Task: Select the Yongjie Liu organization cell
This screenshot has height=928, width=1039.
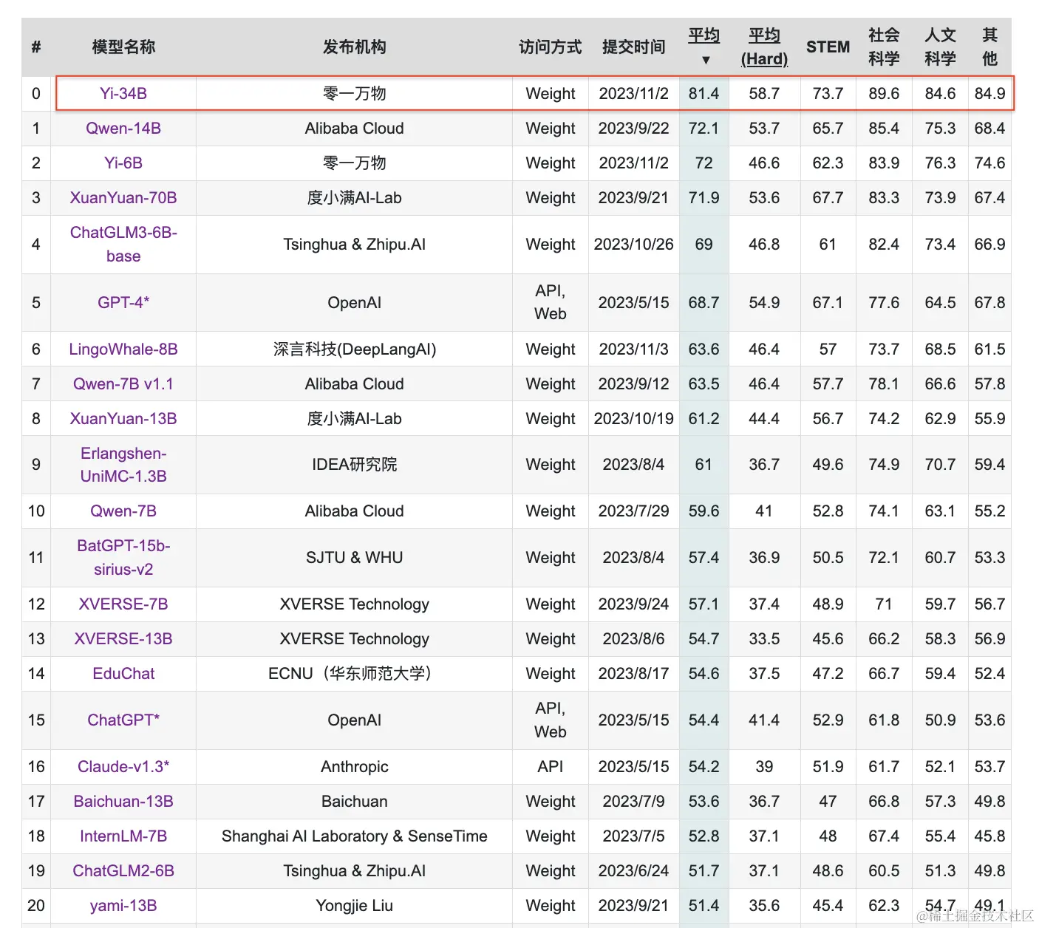Action: [354, 906]
